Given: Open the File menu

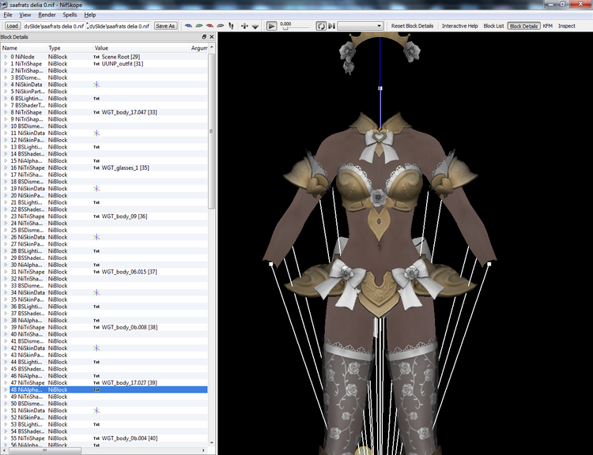Looking at the screenshot, I should click(x=8, y=15).
